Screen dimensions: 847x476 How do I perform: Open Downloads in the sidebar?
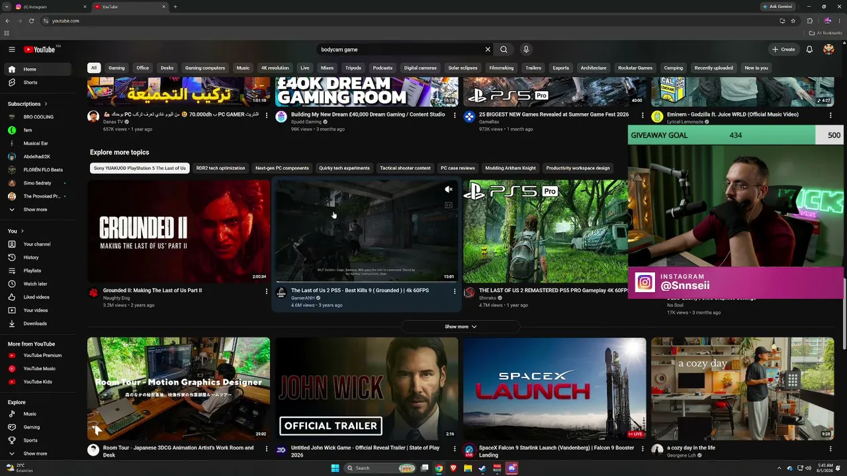coord(38,323)
